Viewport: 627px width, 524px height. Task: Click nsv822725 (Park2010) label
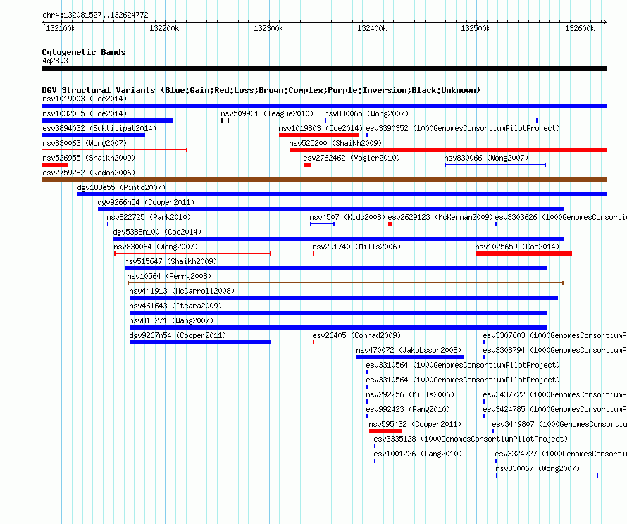149,217
